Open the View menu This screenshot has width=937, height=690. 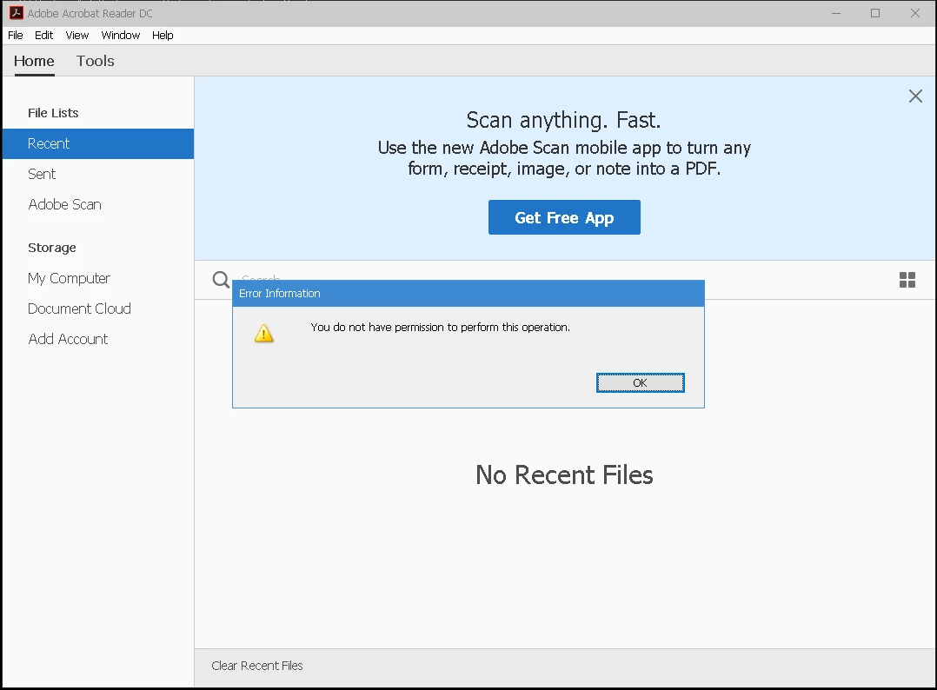click(x=77, y=36)
